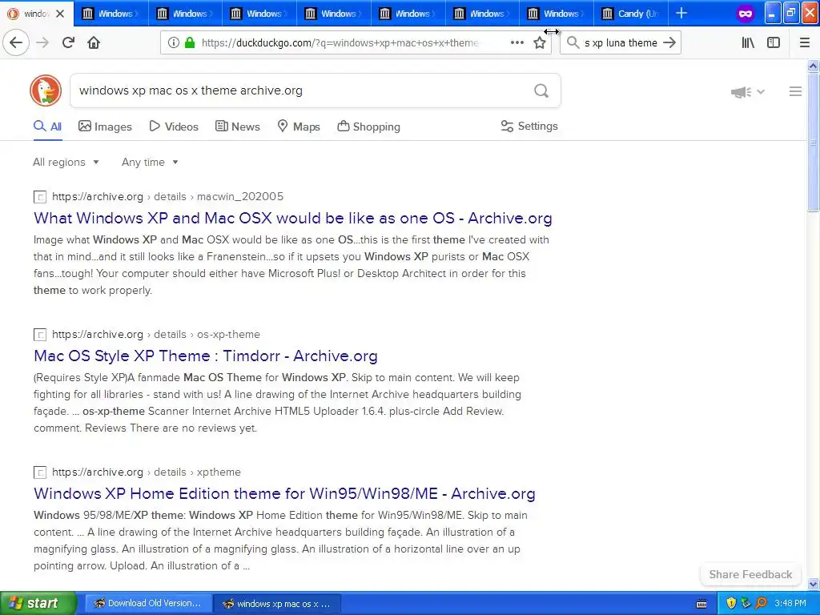Click favicon of os-xp-theme result
The image size is (820, 615).
click(x=40, y=335)
